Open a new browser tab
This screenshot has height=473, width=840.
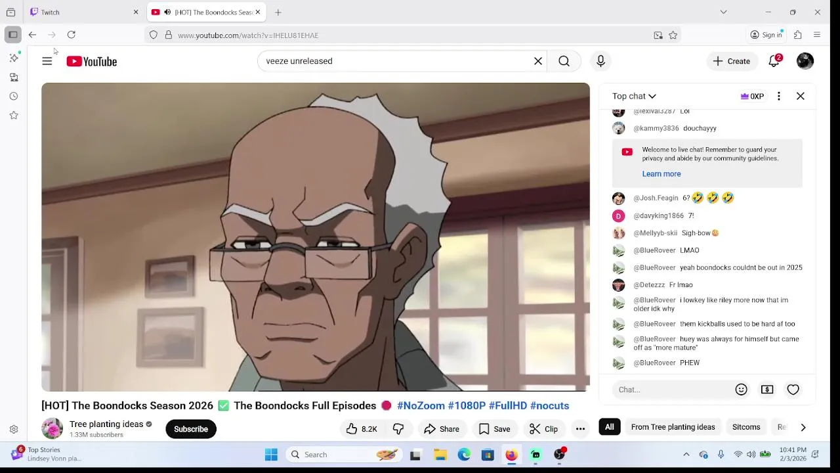278,12
